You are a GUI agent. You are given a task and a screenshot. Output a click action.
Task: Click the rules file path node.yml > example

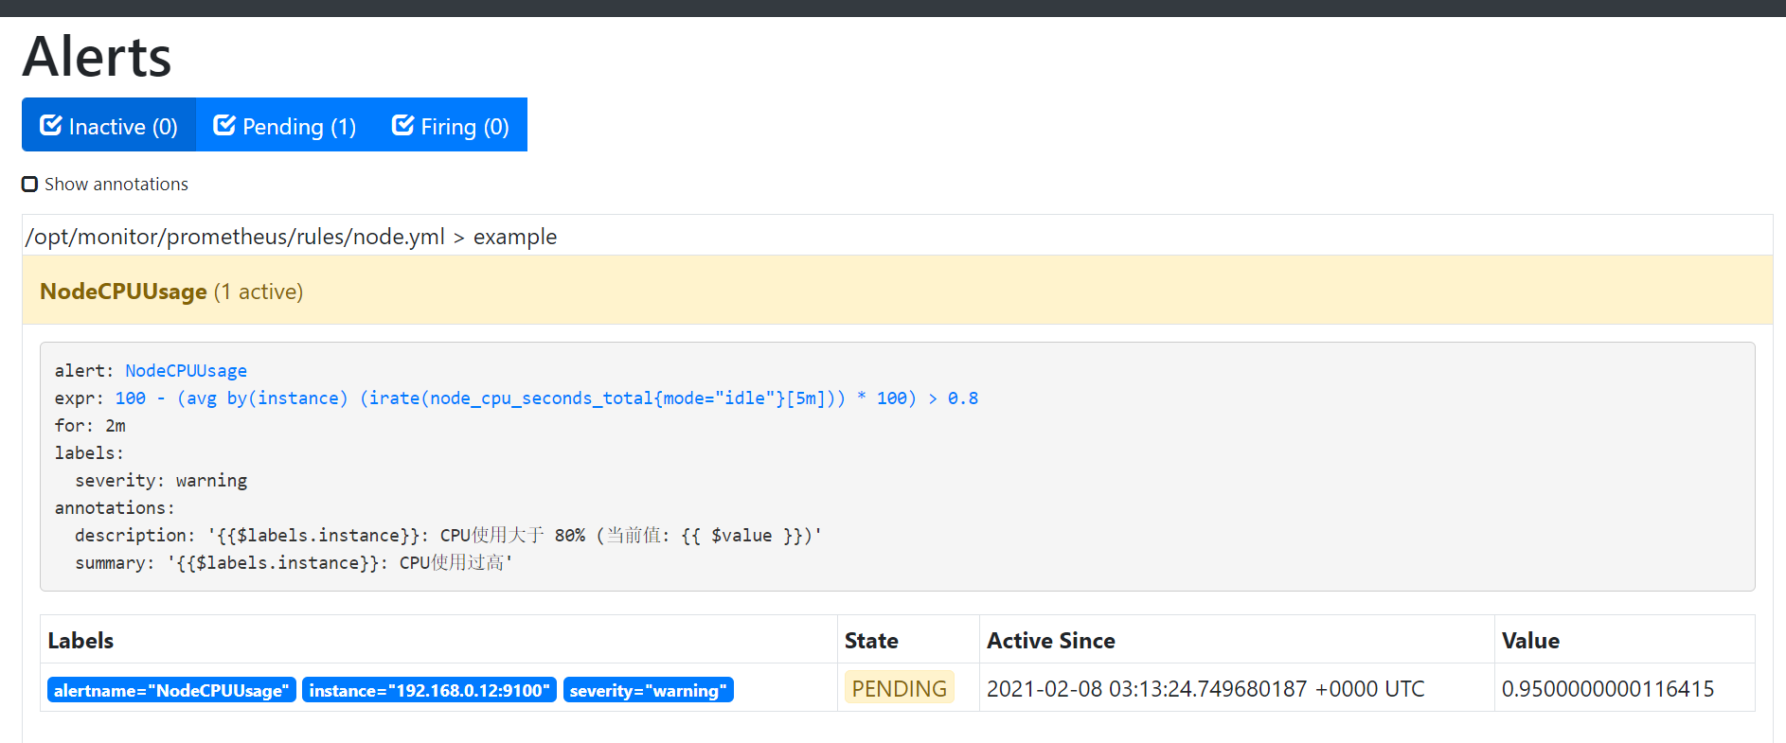pos(292,237)
